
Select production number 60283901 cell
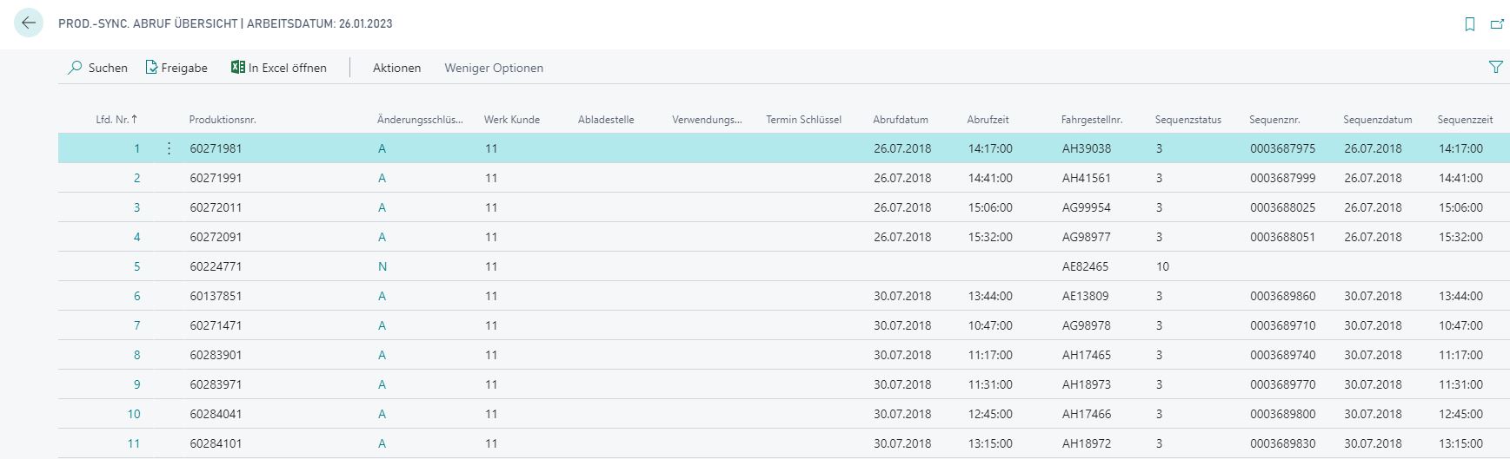click(216, 355)
